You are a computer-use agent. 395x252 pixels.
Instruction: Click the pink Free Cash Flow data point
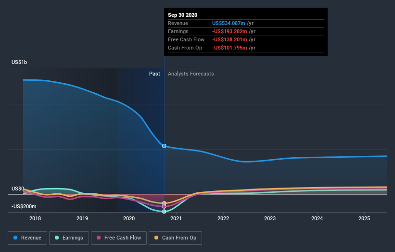coord(164,207)
